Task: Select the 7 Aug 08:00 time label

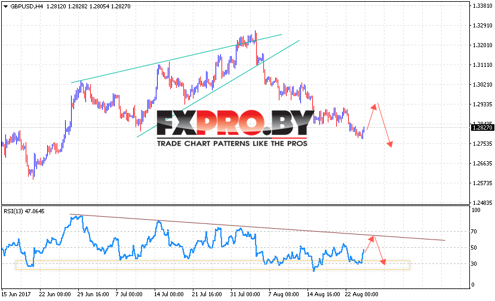Action: click(x=283, y=294)
